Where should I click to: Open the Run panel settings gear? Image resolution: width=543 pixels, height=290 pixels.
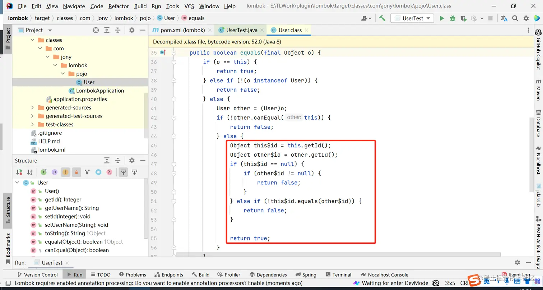517,263
